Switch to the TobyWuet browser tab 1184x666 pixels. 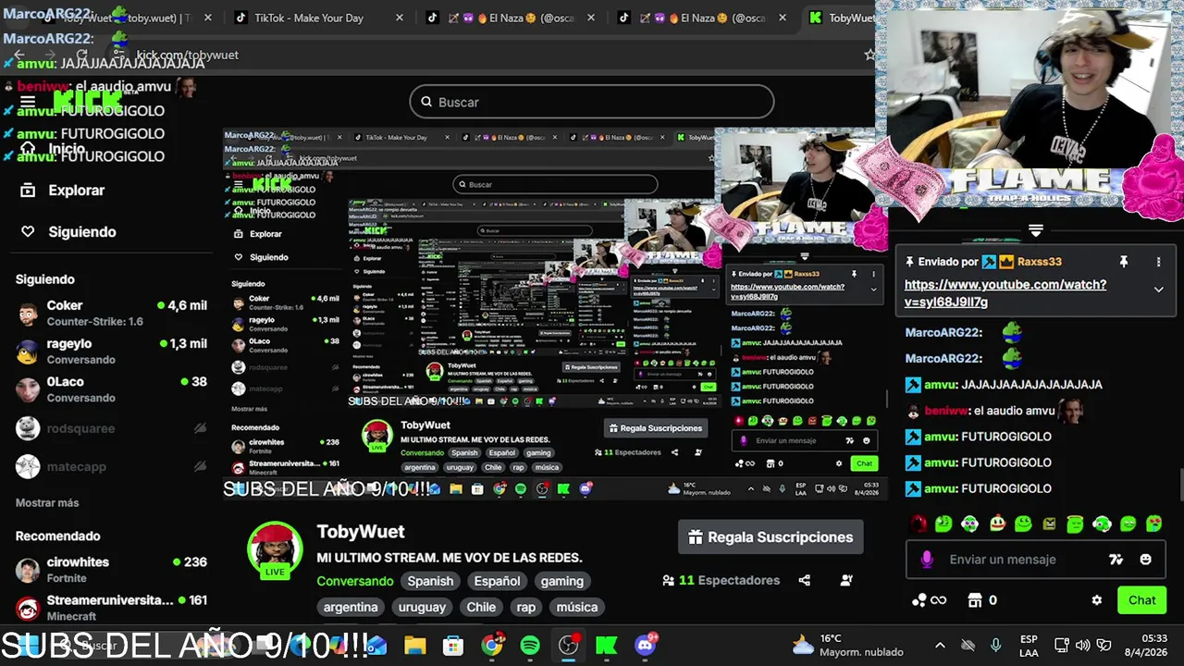[841, 18]
